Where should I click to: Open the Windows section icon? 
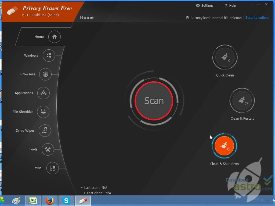tap(49, 56)
